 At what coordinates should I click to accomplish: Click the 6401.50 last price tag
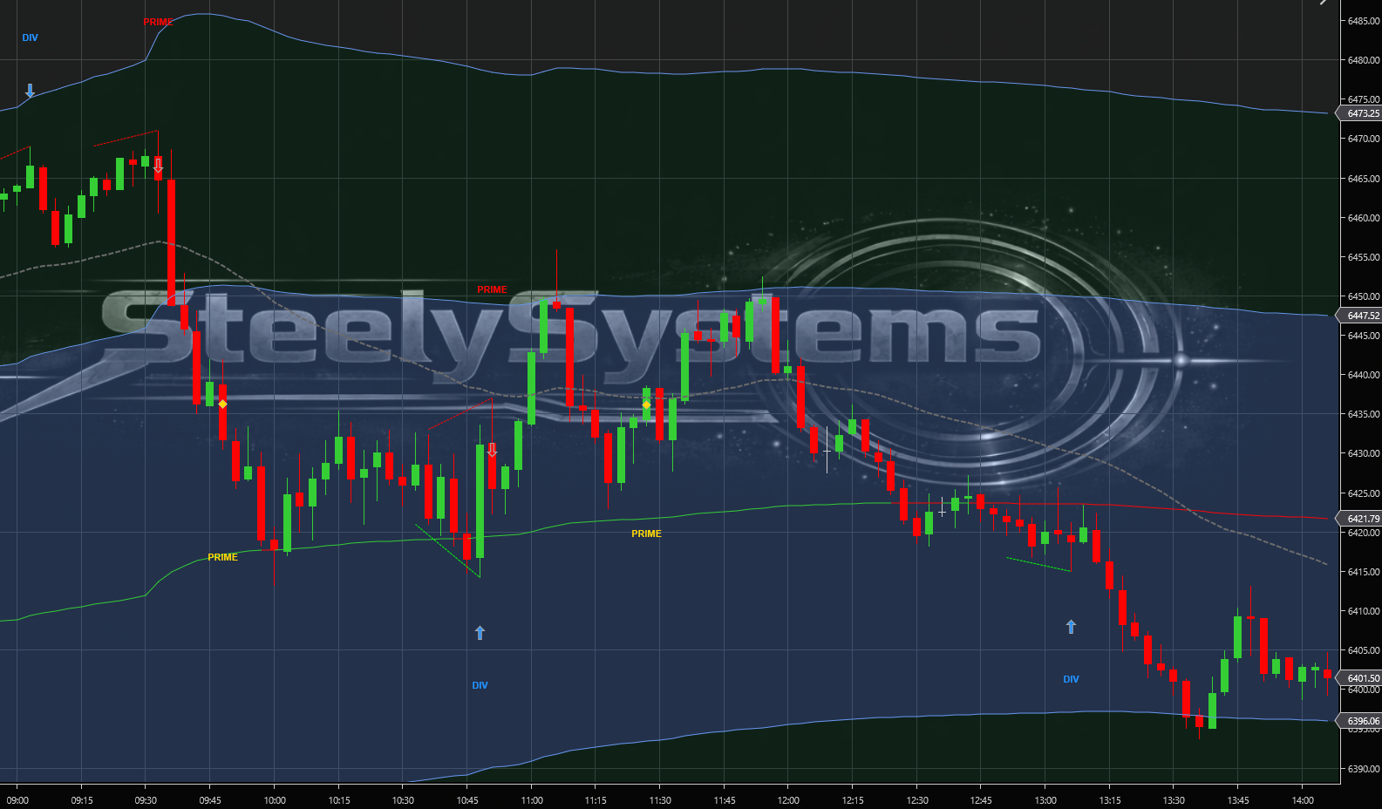pyautogui.click(x=1359, y=678)
